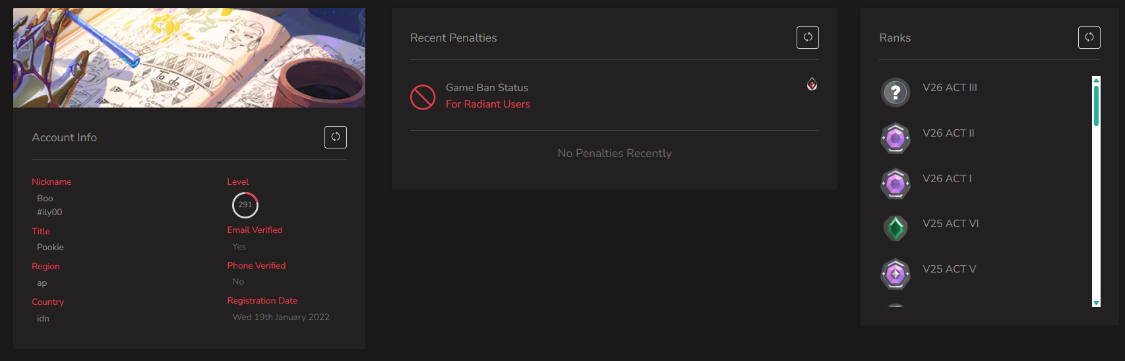The image size is (1125, 361).
Task: Refresh the Recent Penalties panel
Action: 808,38
